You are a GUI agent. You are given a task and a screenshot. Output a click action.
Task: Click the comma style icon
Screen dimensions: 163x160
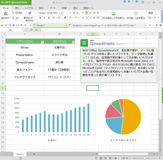[x=158, y=18]
